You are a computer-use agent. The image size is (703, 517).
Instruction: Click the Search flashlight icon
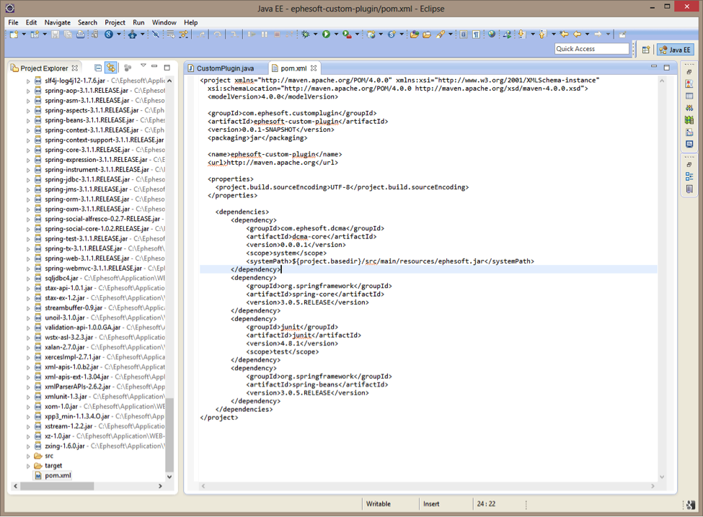tap(441, 35)
